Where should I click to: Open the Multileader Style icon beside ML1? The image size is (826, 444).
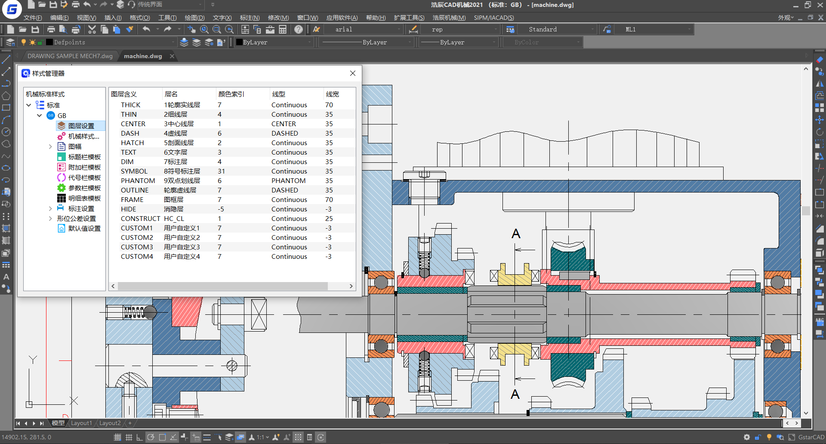(607, 29)
